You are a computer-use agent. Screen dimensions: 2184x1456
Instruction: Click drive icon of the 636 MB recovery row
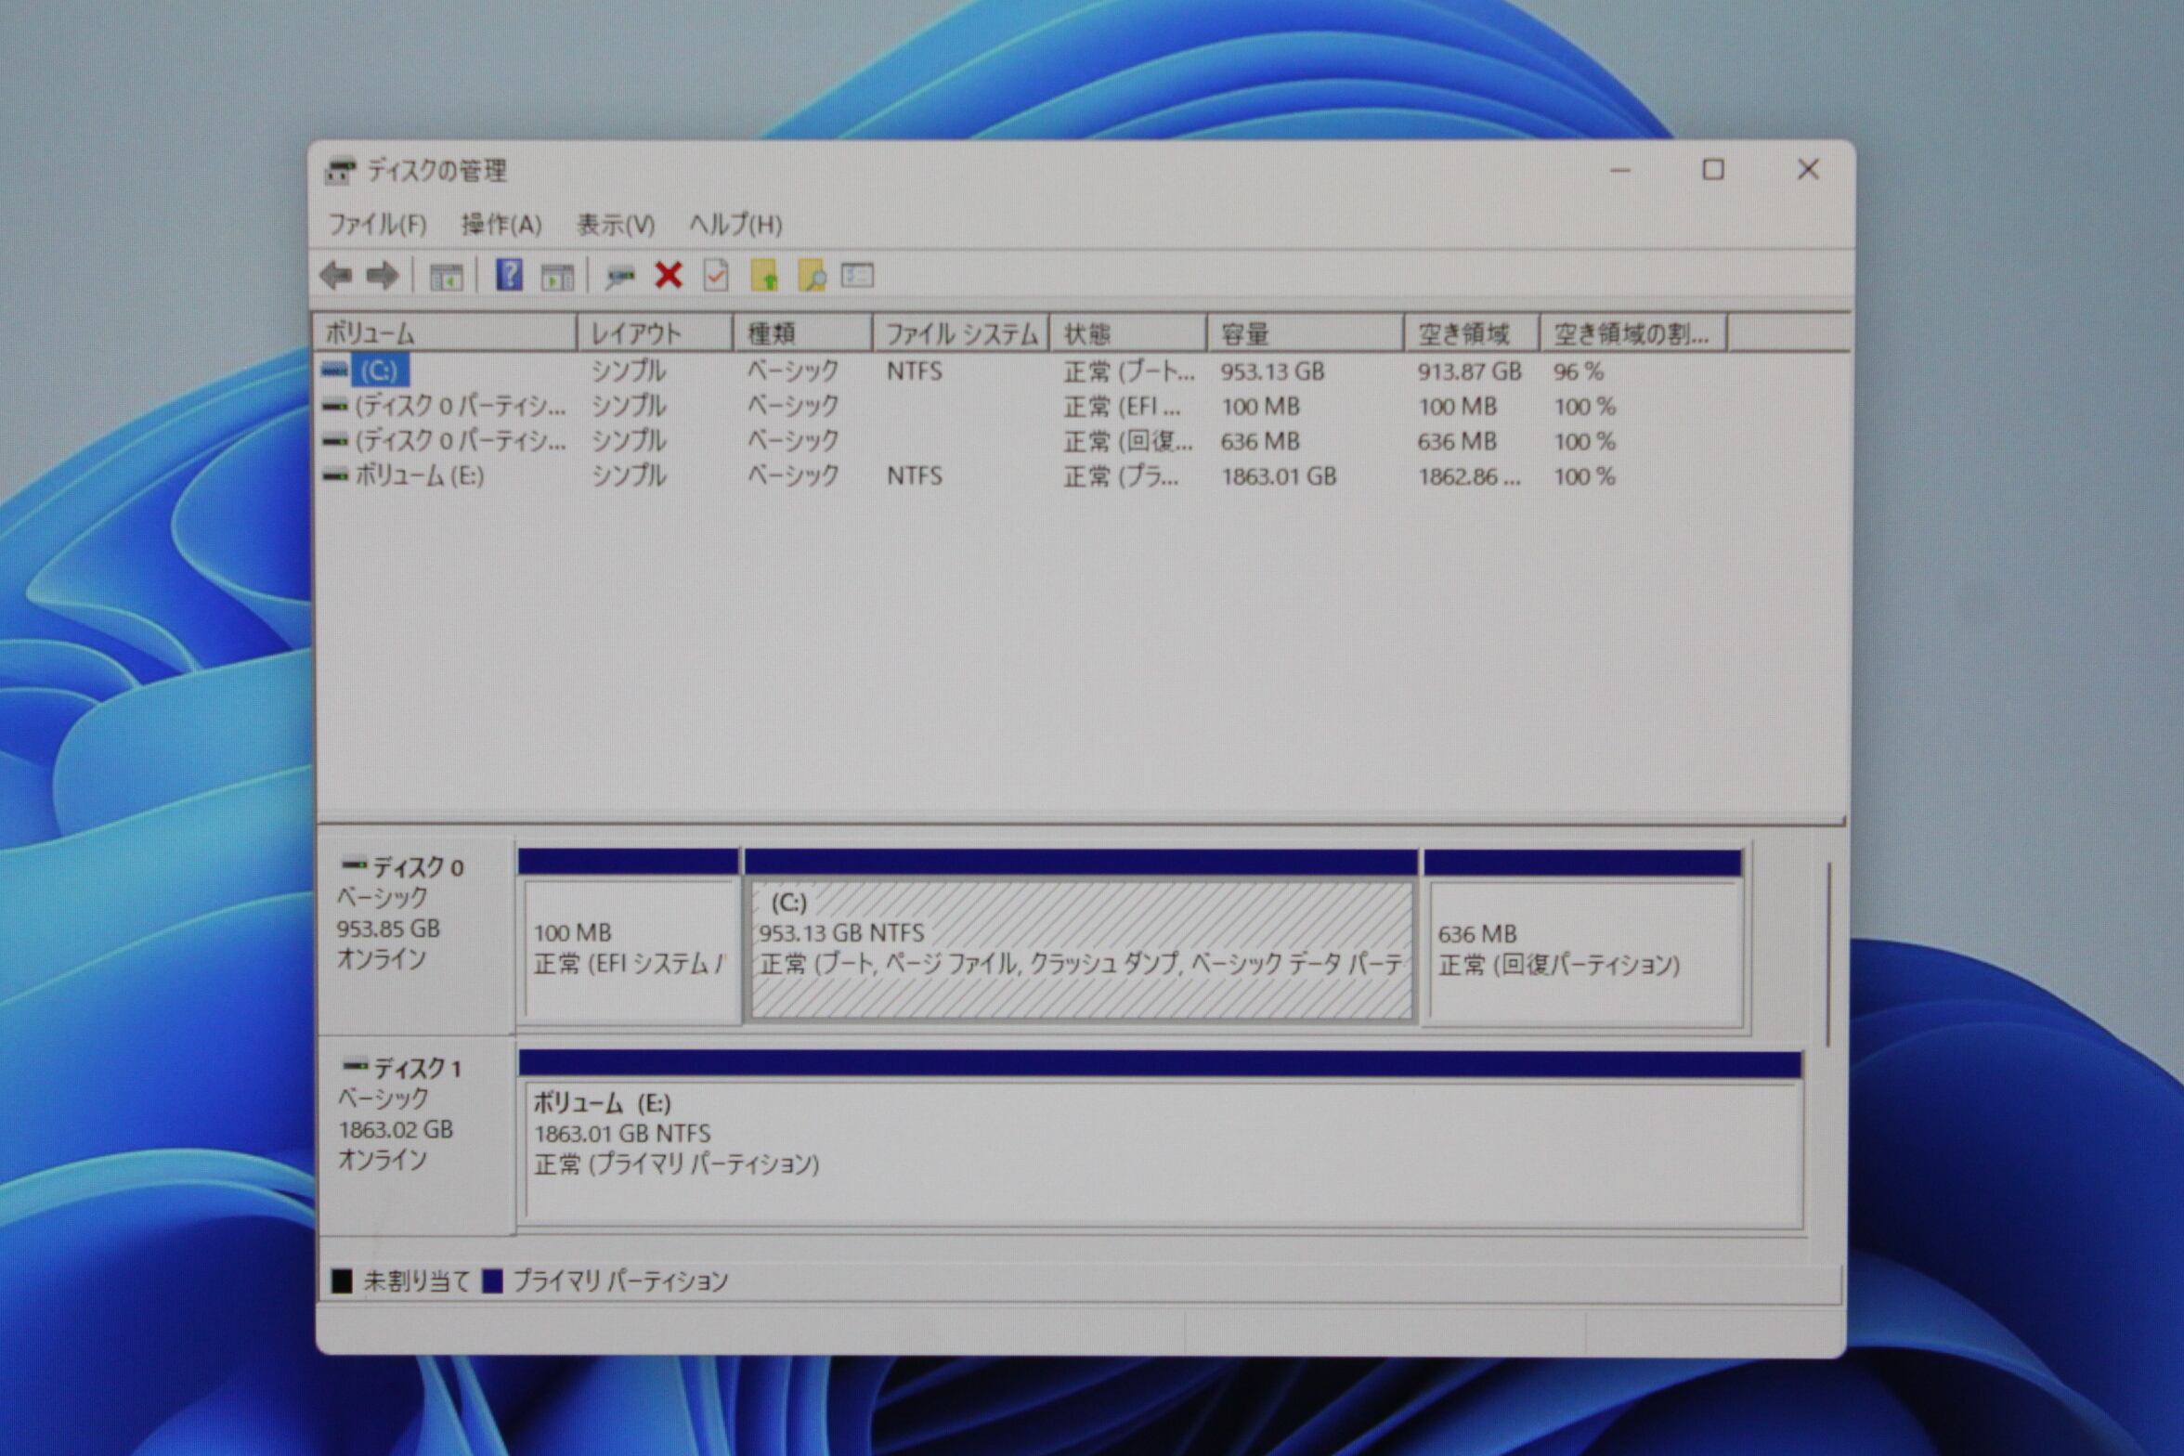pyautogui.click(x=334, y=440)
